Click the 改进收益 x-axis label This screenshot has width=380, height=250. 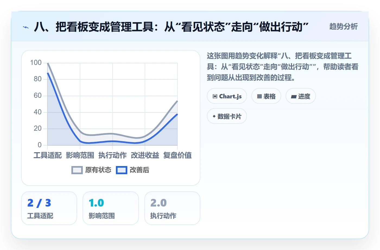[x=145, y=155]
